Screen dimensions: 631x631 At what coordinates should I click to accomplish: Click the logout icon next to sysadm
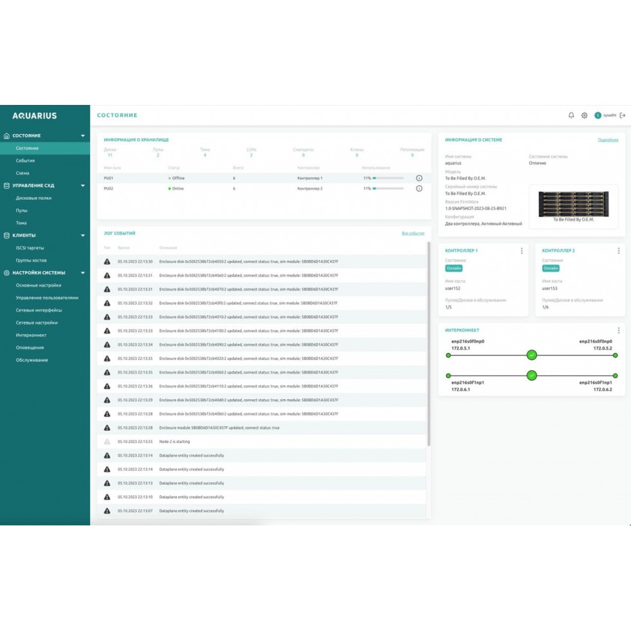623,115
